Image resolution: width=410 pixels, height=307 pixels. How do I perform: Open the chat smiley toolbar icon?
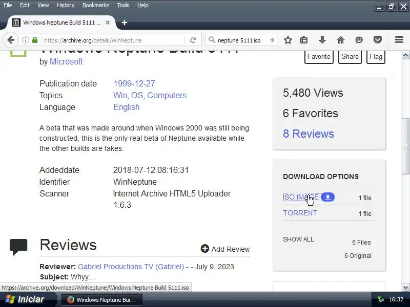coord(359,40)
